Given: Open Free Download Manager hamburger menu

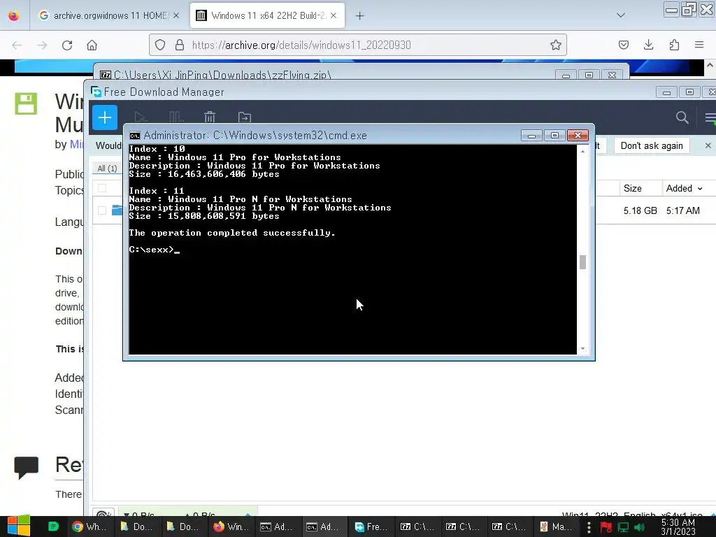Looking at the screenshot, I should pos(710,117).
